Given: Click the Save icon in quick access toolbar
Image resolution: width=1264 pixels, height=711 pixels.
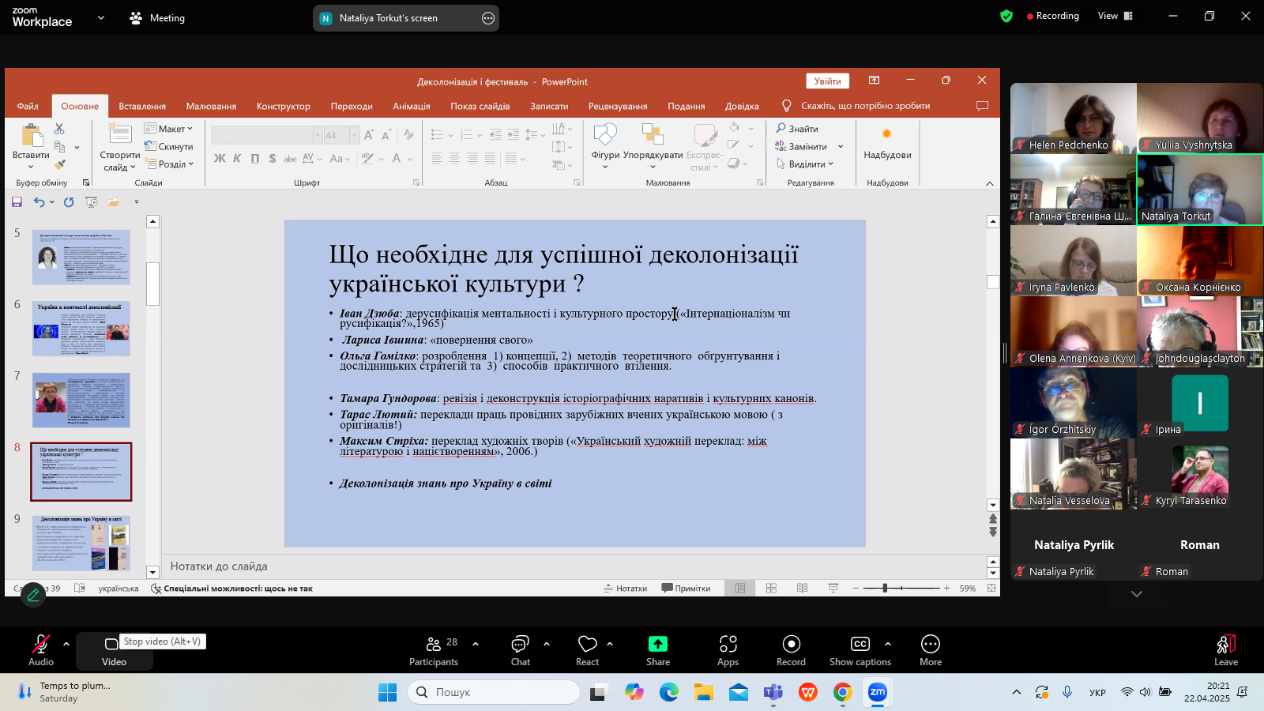Looking at the screenshot, I should [17, 202].
